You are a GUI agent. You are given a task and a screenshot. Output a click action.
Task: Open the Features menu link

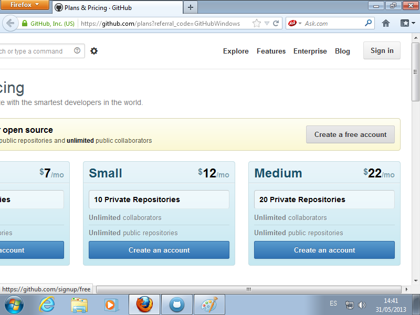(271, 51)
